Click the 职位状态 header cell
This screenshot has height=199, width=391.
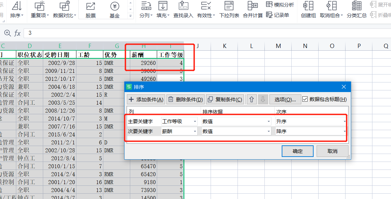(30, 54)
